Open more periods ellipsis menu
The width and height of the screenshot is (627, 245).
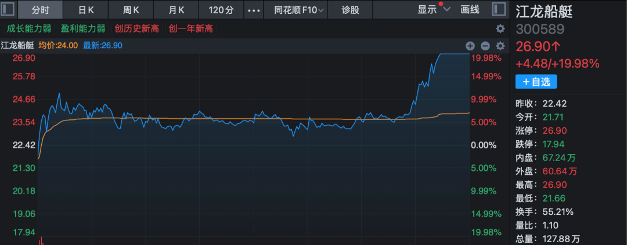coord(253,10)
